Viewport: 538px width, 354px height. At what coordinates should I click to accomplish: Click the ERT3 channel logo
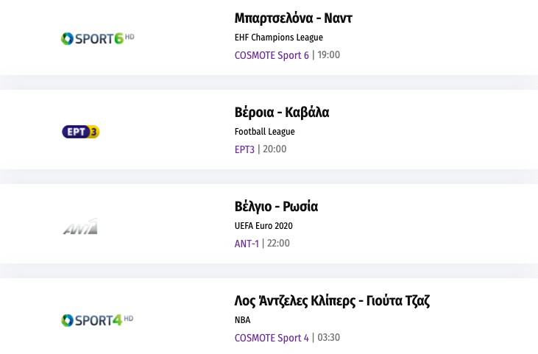(80, 132)
